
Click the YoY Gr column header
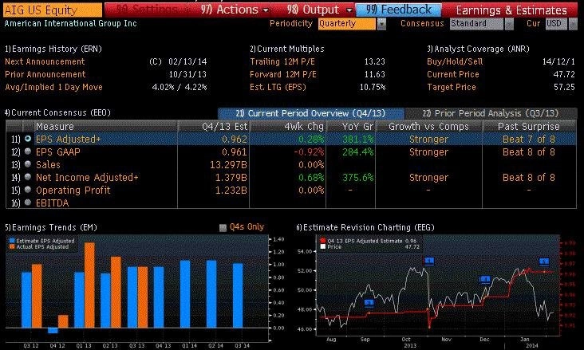coord(351,127)
